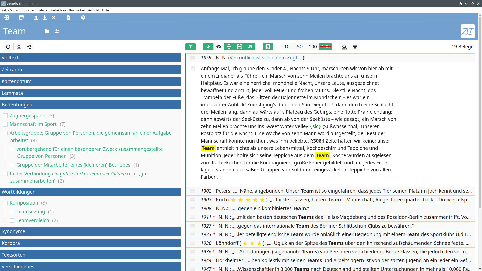Check the Mannschaft im Sport checkbox
This screenshot has width=482, height=271.
(5, 124)
